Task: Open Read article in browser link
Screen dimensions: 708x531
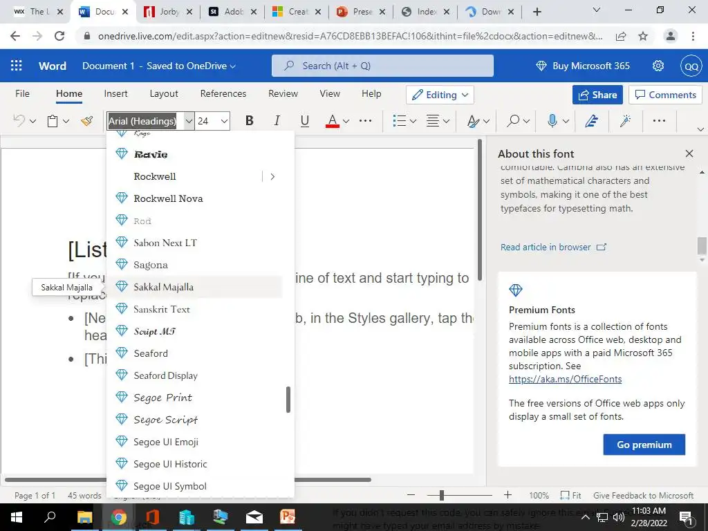Action: [x=553, y=247]
